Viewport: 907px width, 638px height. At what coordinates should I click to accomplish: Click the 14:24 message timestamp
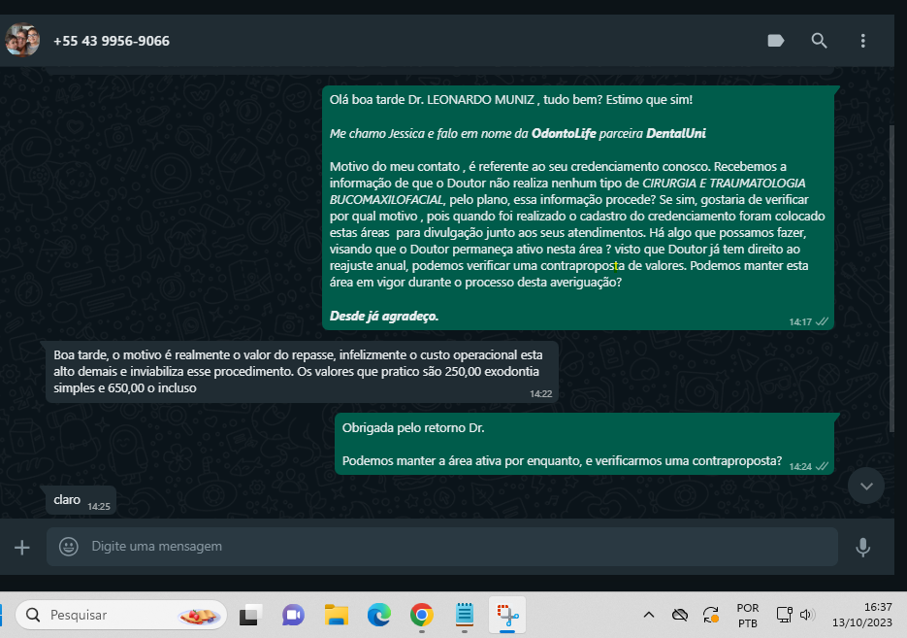tap(800, 467)
